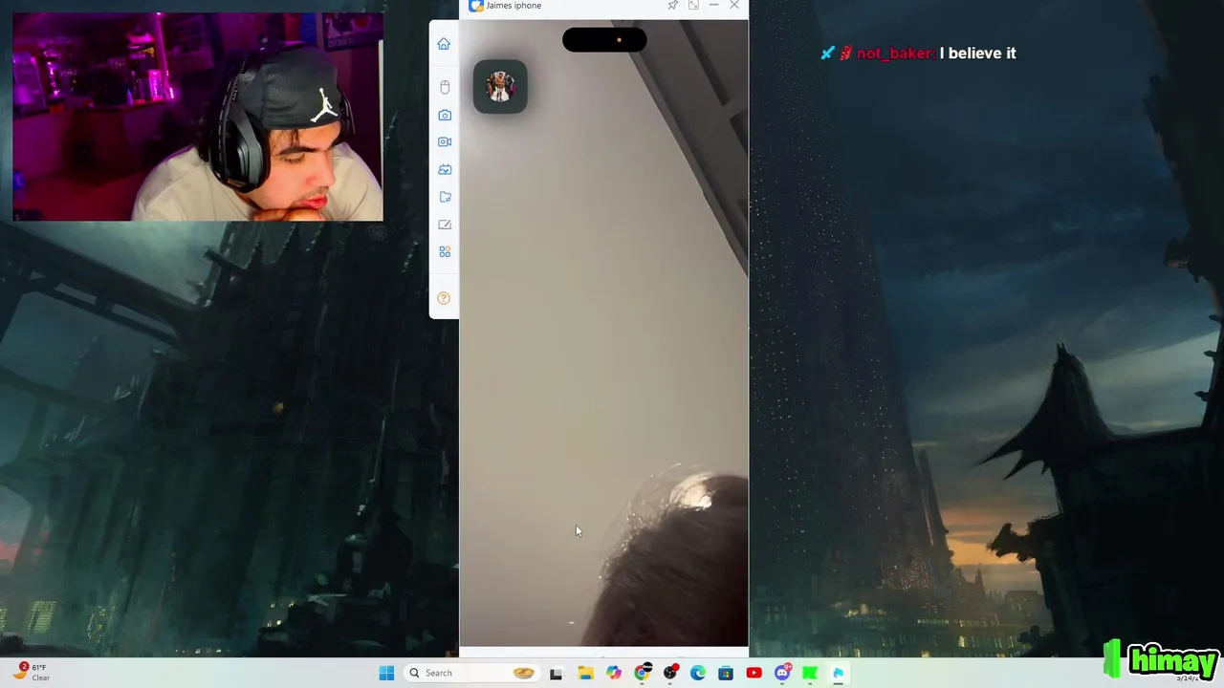Click the app logo beside Jaimes iphone title
Image resolution: width=1224 pixels, height=688 pixels.
476,6
